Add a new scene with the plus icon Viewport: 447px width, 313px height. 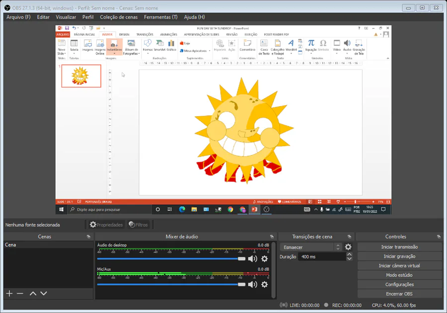[9, 293]
